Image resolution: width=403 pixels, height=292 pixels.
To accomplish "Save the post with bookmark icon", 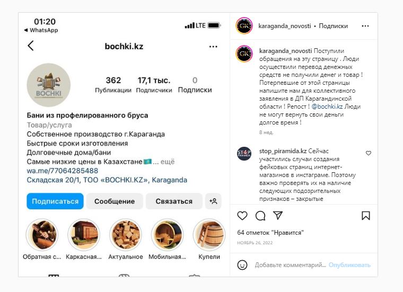I will pyautogui.click(x=366, y=216).
